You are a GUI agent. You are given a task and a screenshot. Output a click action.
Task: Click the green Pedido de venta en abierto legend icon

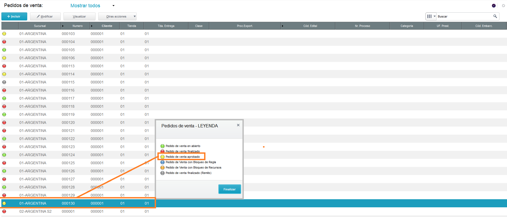coord(163,146)
